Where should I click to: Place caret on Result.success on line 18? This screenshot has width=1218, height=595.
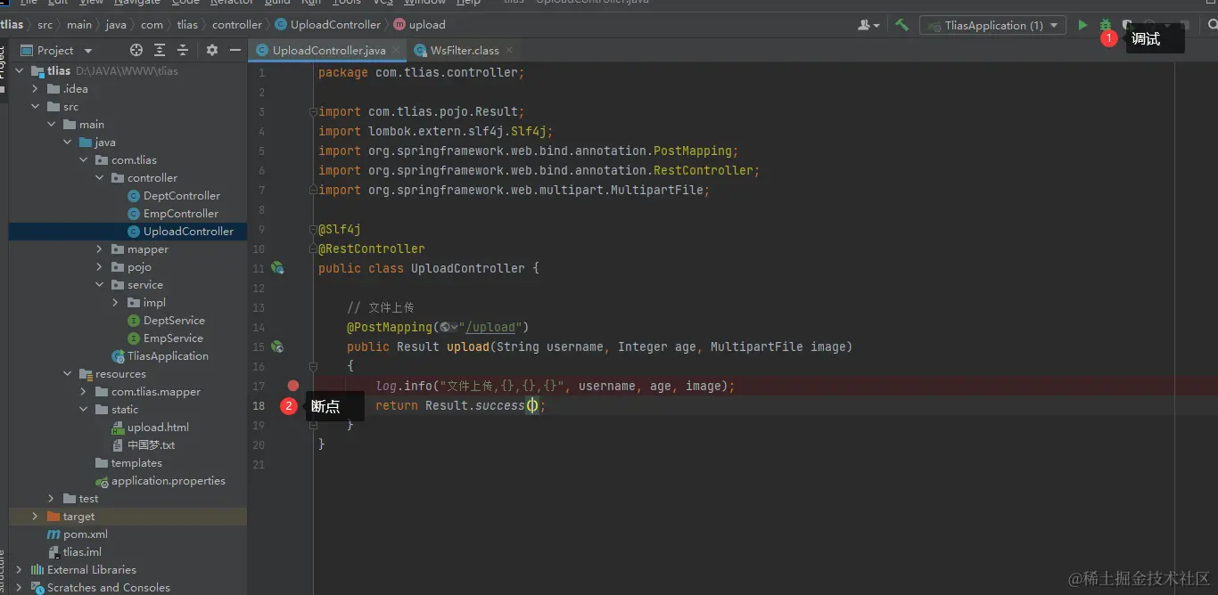point(474,405)
